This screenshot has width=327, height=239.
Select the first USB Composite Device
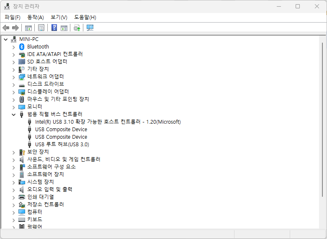(61, 129)
